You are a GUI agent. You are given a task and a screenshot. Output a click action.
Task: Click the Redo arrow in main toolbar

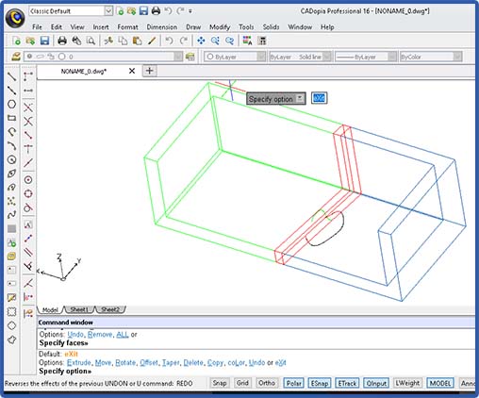point(184,41)
